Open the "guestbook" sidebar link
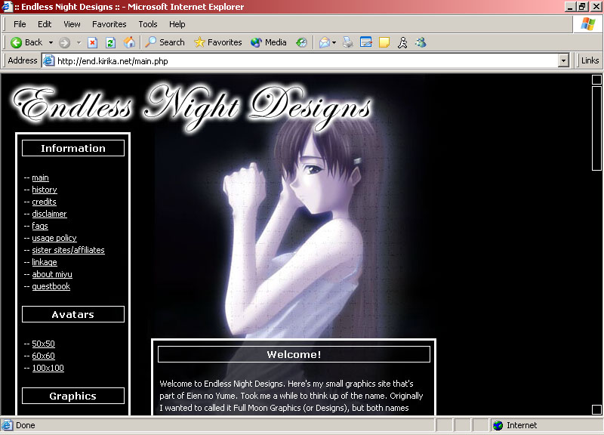 pos(51,286)
